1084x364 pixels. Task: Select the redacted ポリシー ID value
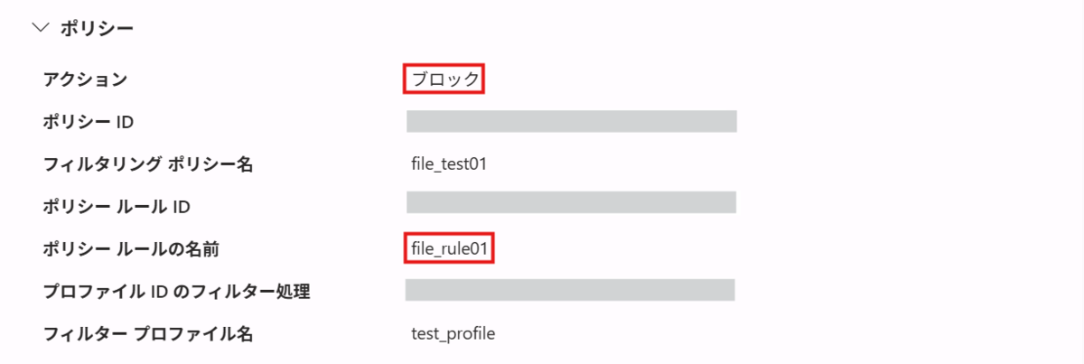click(572, 122)
